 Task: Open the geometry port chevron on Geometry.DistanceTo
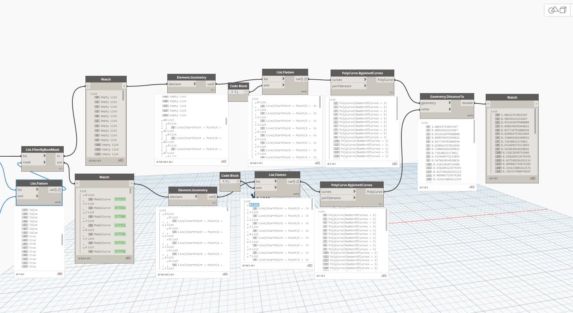[449, 103]
